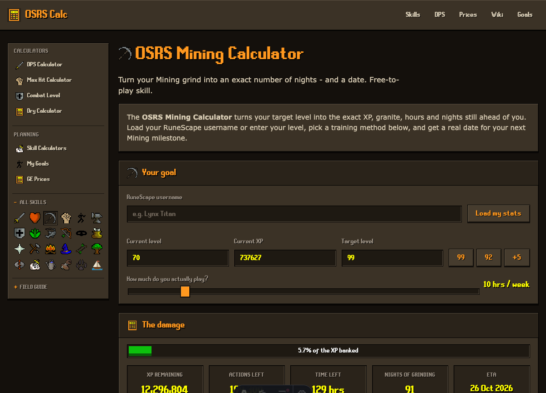
Task: Click the 'ETA' card label
Action: pyautogui.click(x=491, y=375)
